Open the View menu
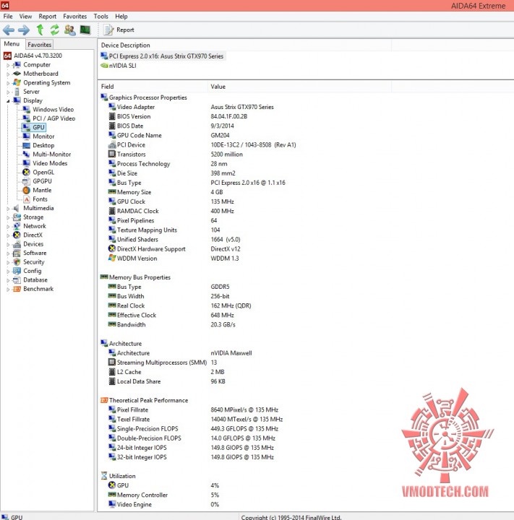 25,16
